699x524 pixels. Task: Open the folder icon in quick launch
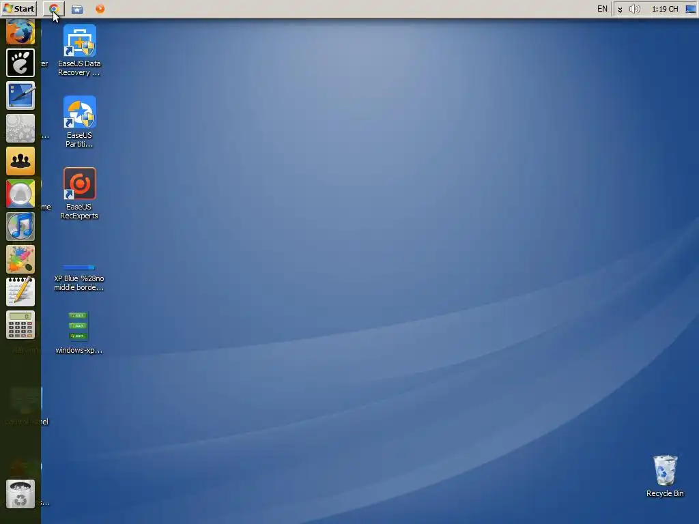point(77,9)
